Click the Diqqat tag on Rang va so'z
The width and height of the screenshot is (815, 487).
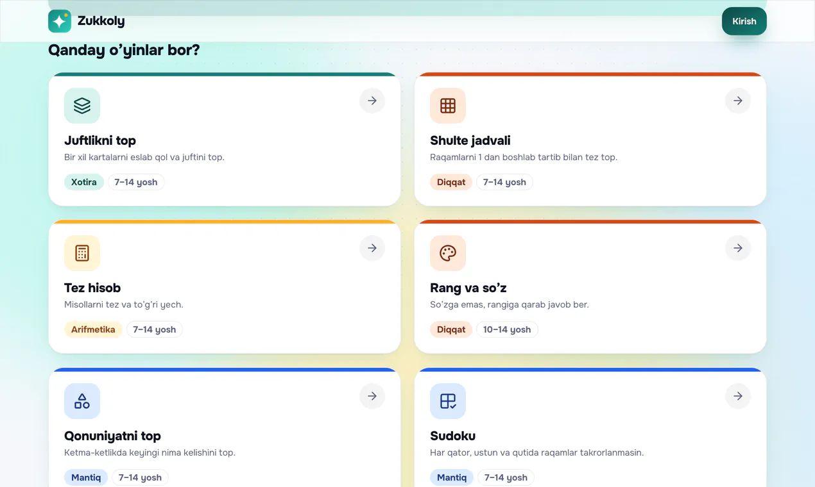point(451,329)
